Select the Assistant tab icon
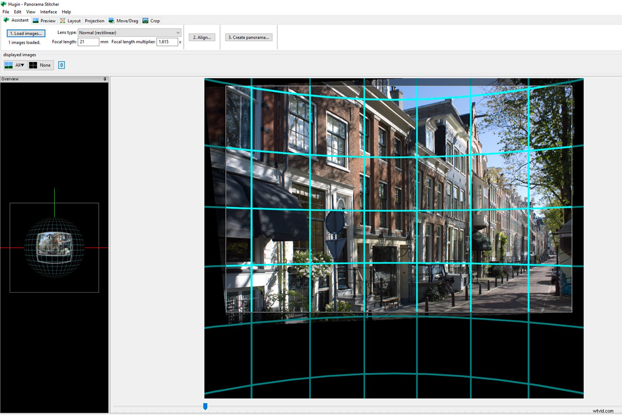622x415 pixels. (5, 20)
